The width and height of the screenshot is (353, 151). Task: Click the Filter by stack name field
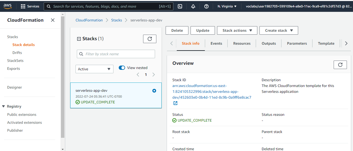coord(116,54)
